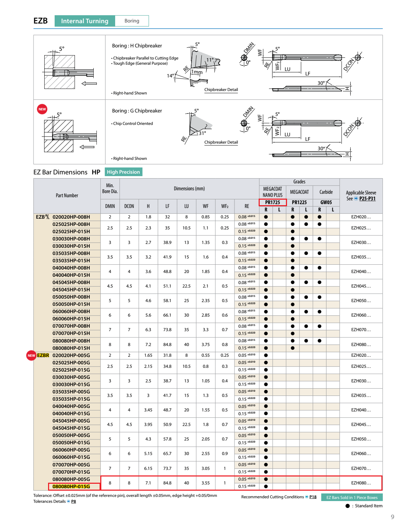Click part number 030030HP-008H
This screenshot has height=527, width=407.
(71, 239)
